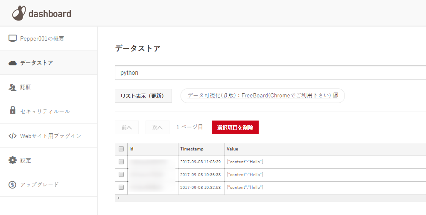The width and height of the screenshot is (426, 215).
Task: Toggle the select-all checkbox in table header
Action: pyautogui.click(x=121, y=149)
